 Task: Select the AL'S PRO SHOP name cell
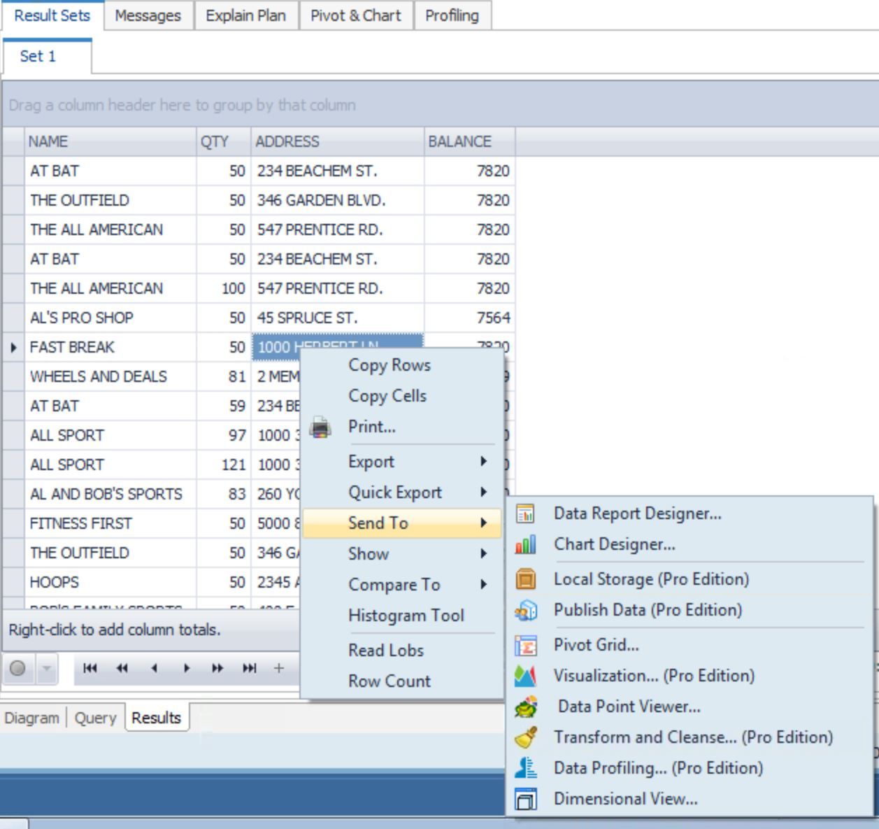point(110,318)
